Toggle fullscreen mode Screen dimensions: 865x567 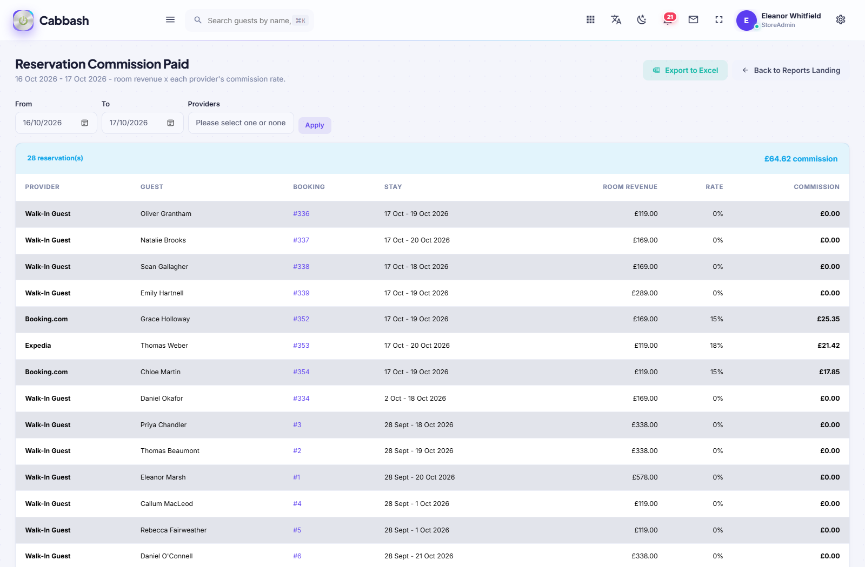(x=719, y=20)
